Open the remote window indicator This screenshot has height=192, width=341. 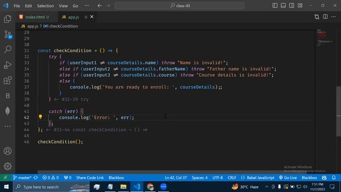(x=5, y=178)
